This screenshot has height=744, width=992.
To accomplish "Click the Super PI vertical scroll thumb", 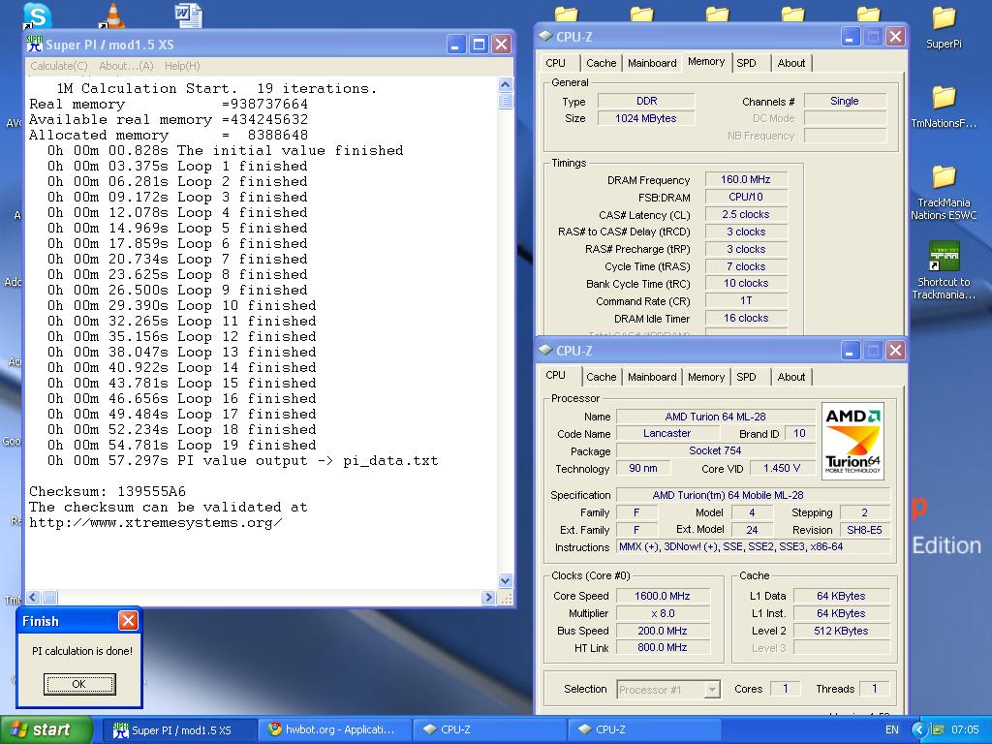I will [505, 101].
